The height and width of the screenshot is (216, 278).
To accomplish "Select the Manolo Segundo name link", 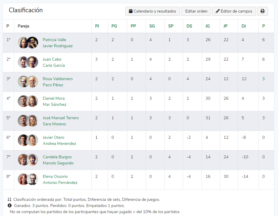I will [58, 163].
